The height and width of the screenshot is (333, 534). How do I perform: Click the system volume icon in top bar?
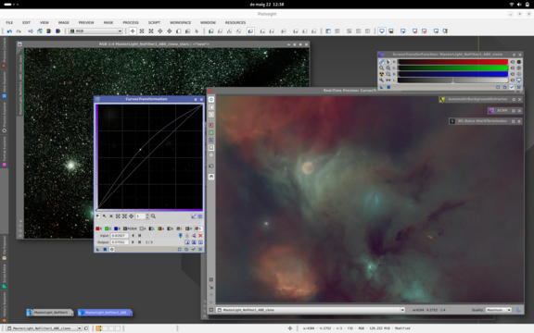[519, 5]
